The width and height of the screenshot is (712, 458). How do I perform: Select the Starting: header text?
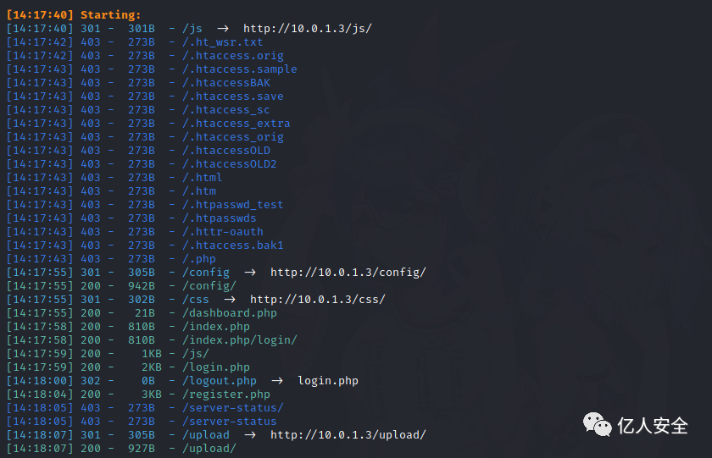point(111,15)
